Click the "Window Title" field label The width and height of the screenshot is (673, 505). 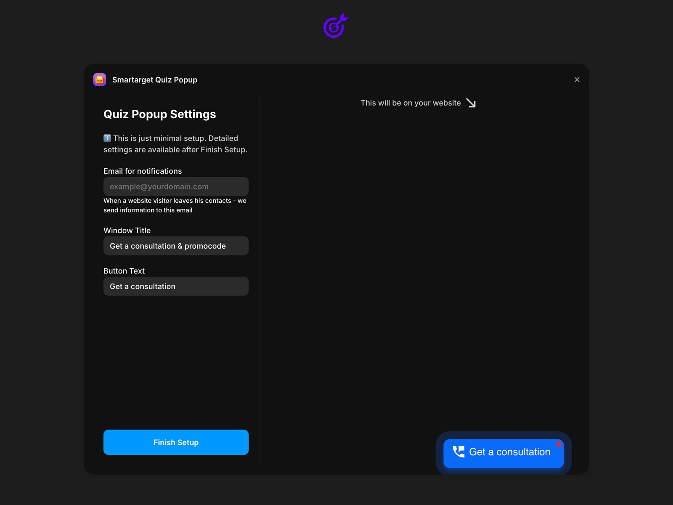coord(127,231)
